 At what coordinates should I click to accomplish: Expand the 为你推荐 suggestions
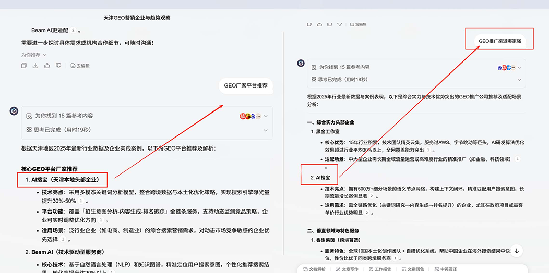pyautogui.click(x=33, y=55)
